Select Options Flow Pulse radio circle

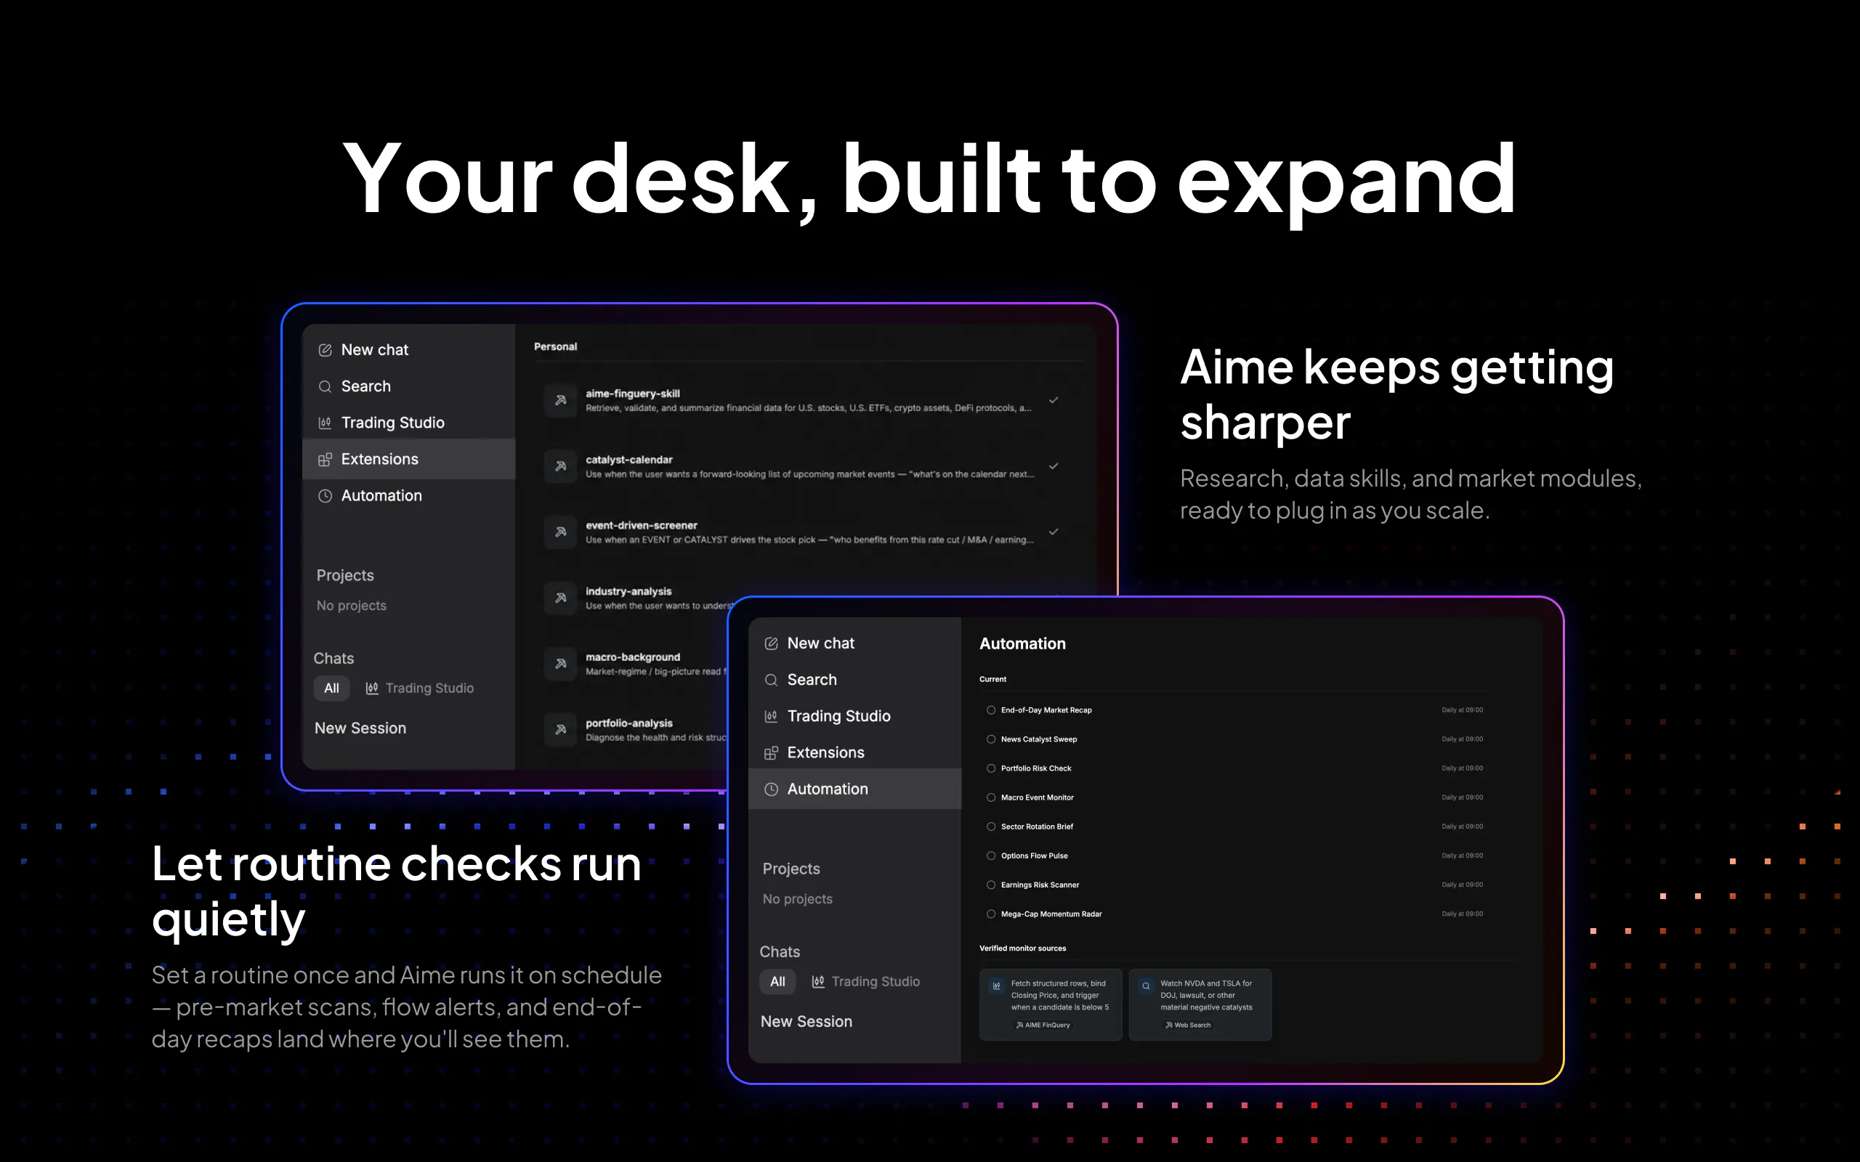pyautogui.click(x=991, y=856)
